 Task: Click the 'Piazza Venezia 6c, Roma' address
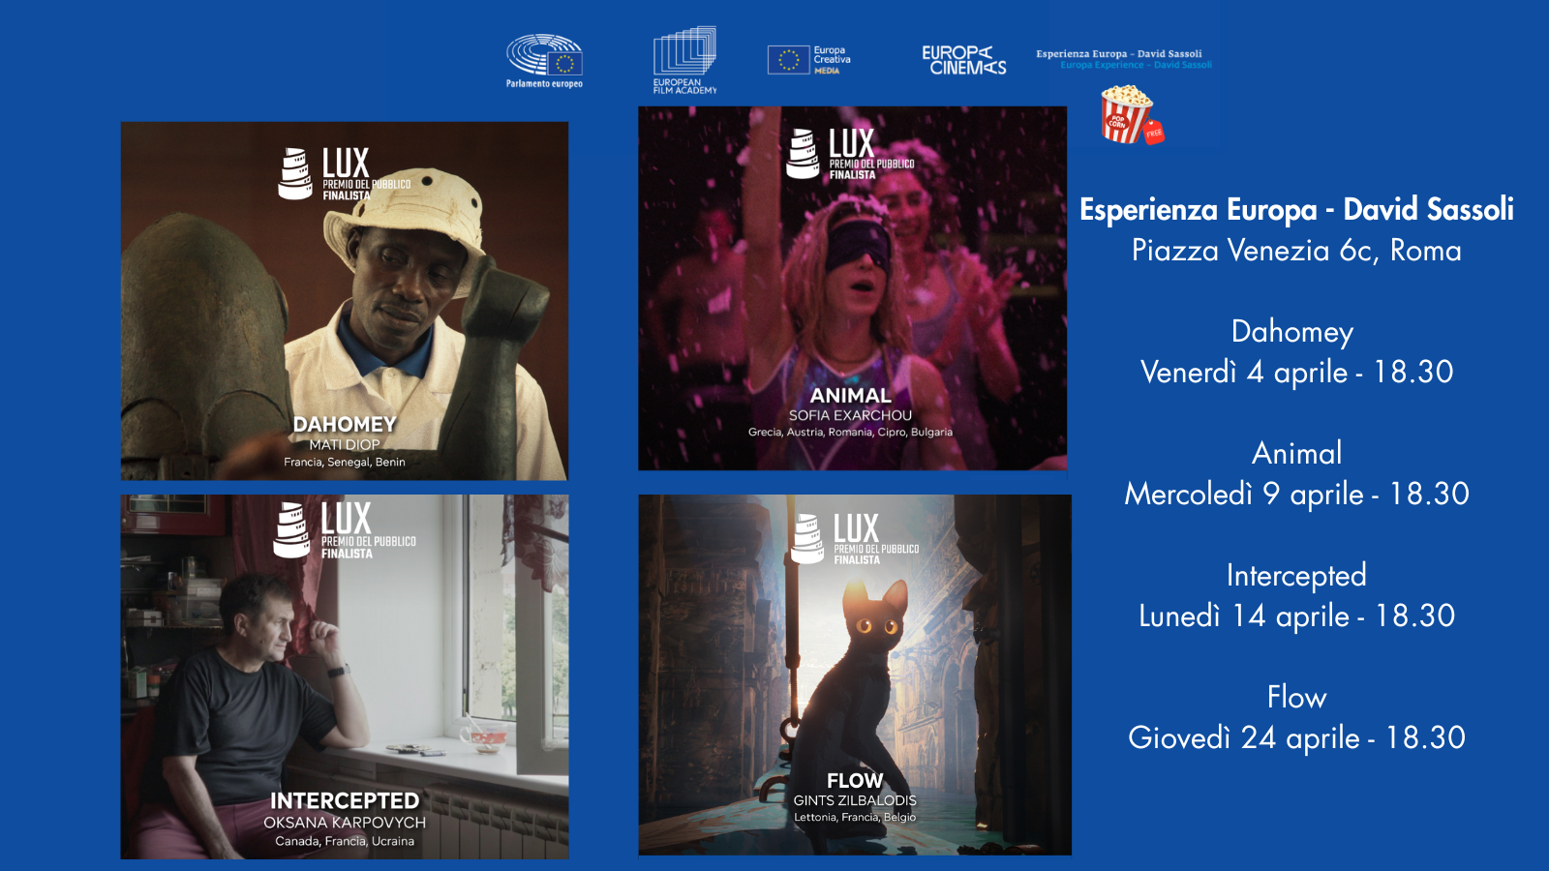1296,251
